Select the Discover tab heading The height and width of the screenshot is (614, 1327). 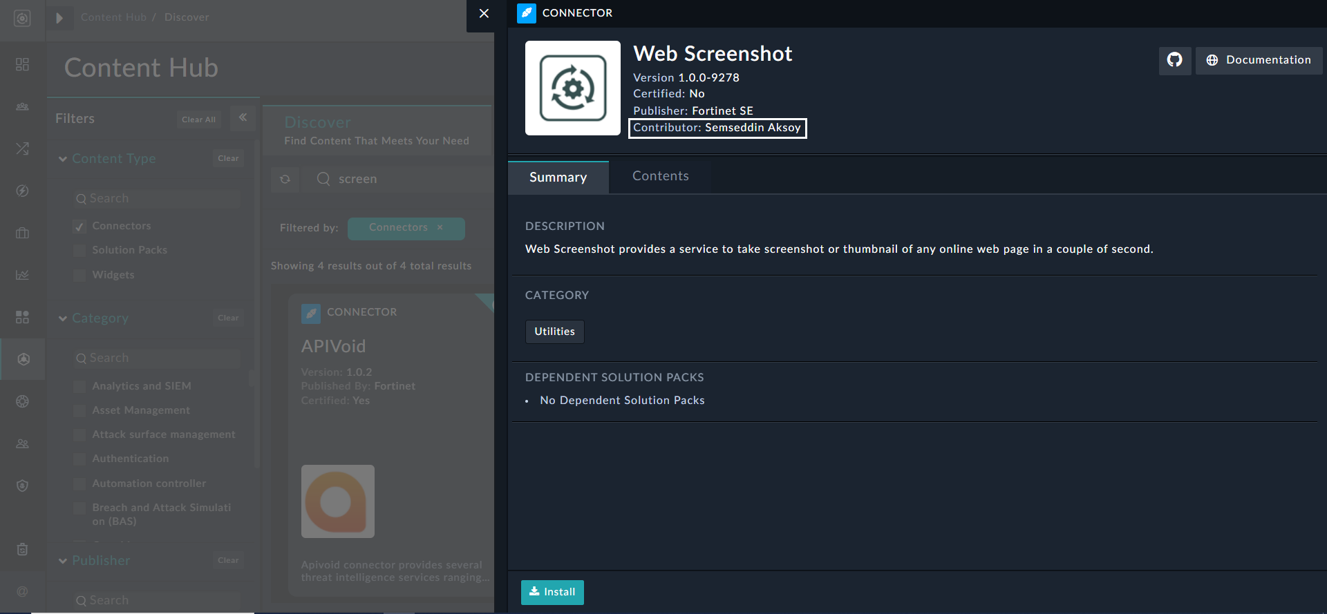(318, 122)
